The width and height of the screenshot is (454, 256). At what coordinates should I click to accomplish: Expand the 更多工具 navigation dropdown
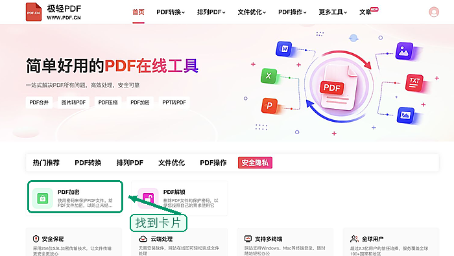pos(333,12)
